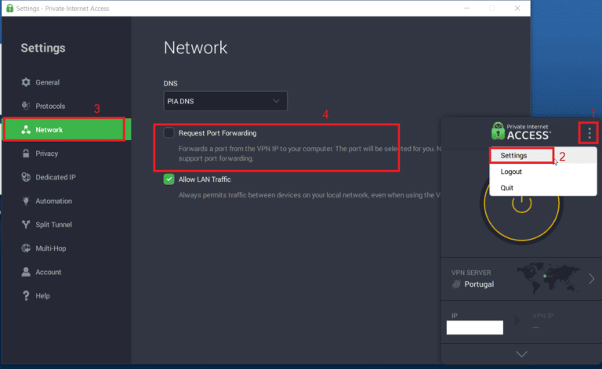
Task: Expand the client panel with bottom chevron
Action: click(x=520, y=354)
